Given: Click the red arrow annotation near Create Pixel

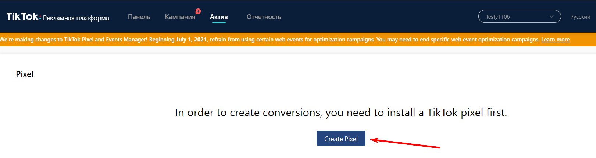Looking at the screenshot, I should pyautogui.click(x=404, y=143).
